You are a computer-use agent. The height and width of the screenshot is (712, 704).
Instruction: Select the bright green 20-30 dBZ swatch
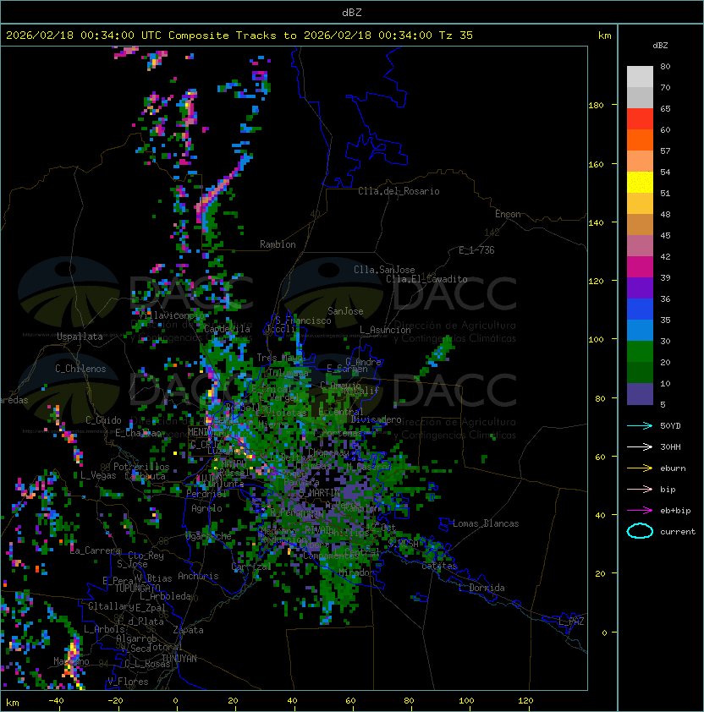pyautogui.click(x=640, y=351)
